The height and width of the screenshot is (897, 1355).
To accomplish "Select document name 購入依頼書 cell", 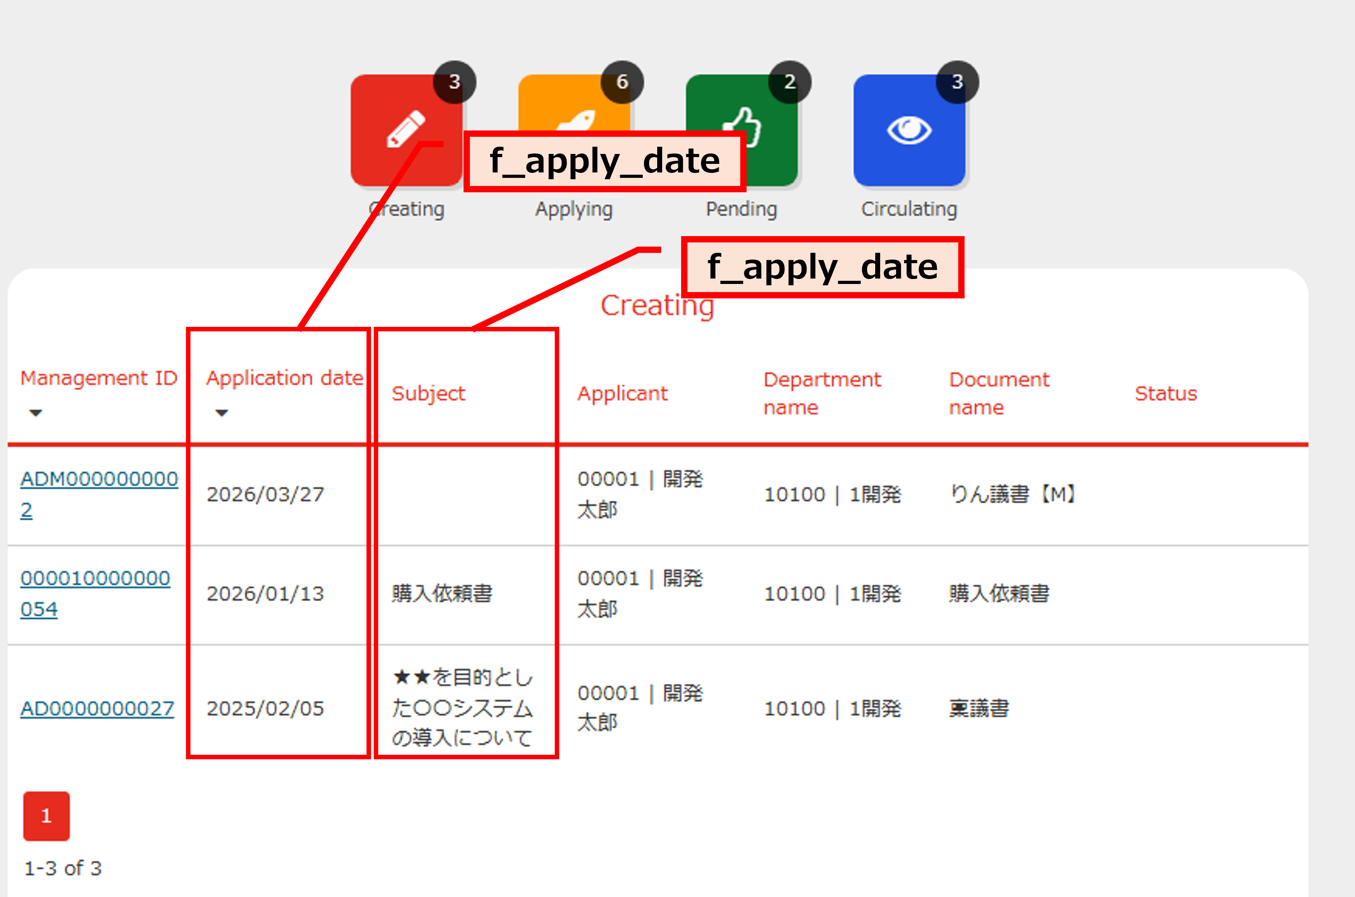I will 999,594.
